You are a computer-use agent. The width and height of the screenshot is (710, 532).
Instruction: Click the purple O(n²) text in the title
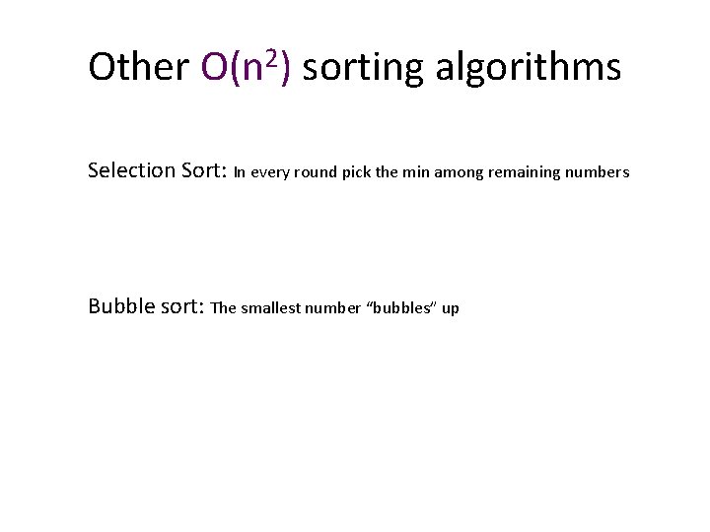point(245,67)
